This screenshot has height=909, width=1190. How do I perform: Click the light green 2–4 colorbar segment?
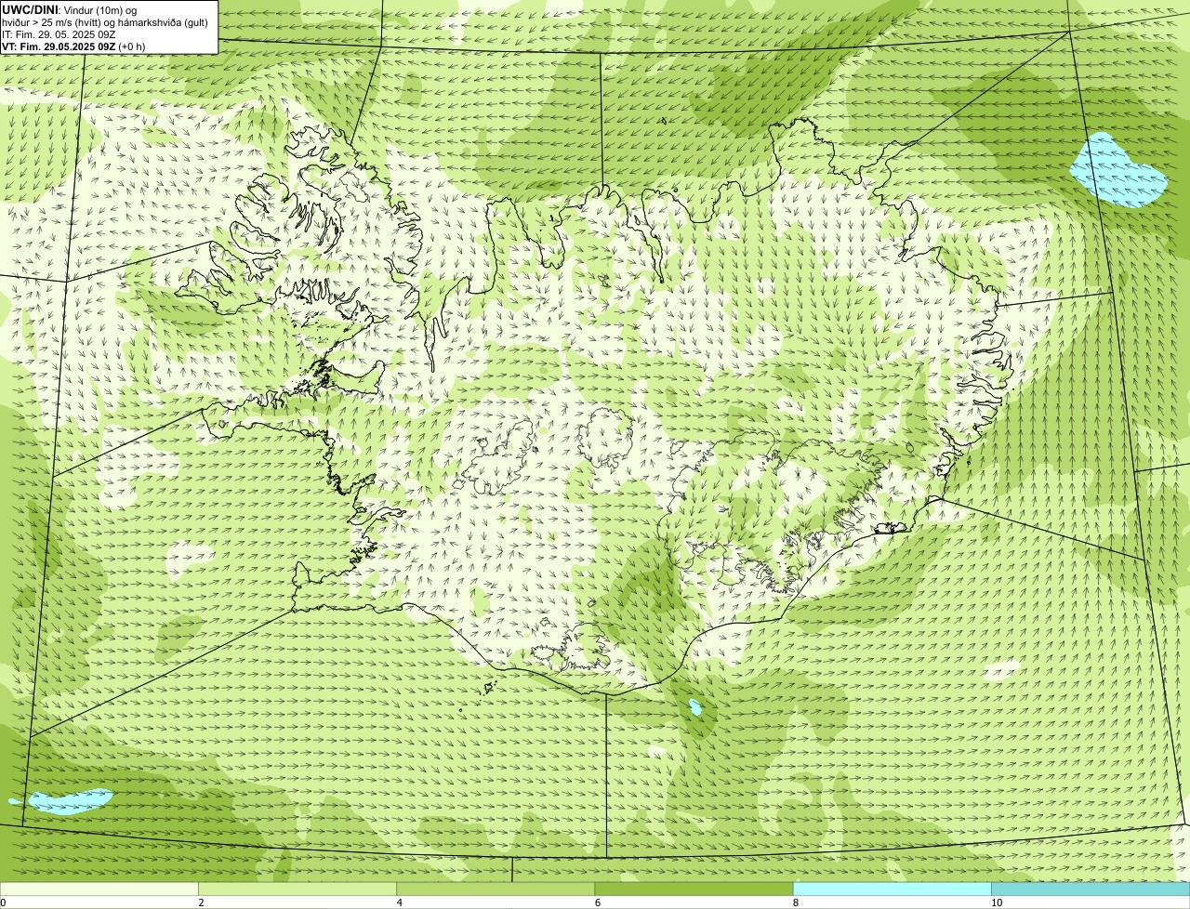coord(297,889)
